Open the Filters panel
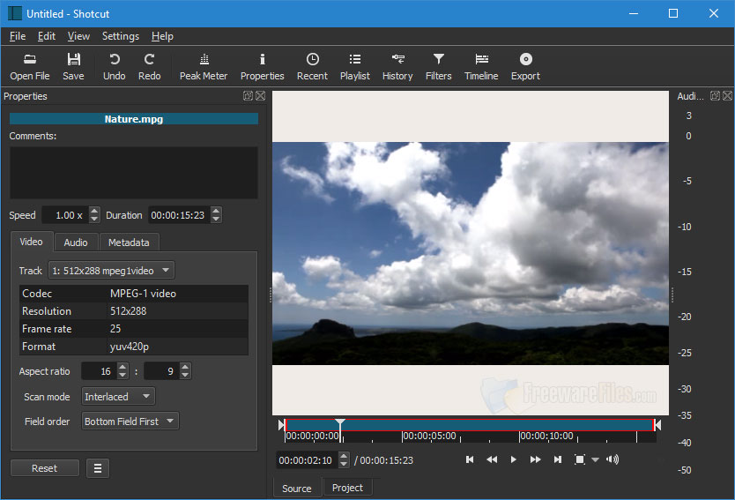This screenshot has height=500, width=735. point(438,66)
